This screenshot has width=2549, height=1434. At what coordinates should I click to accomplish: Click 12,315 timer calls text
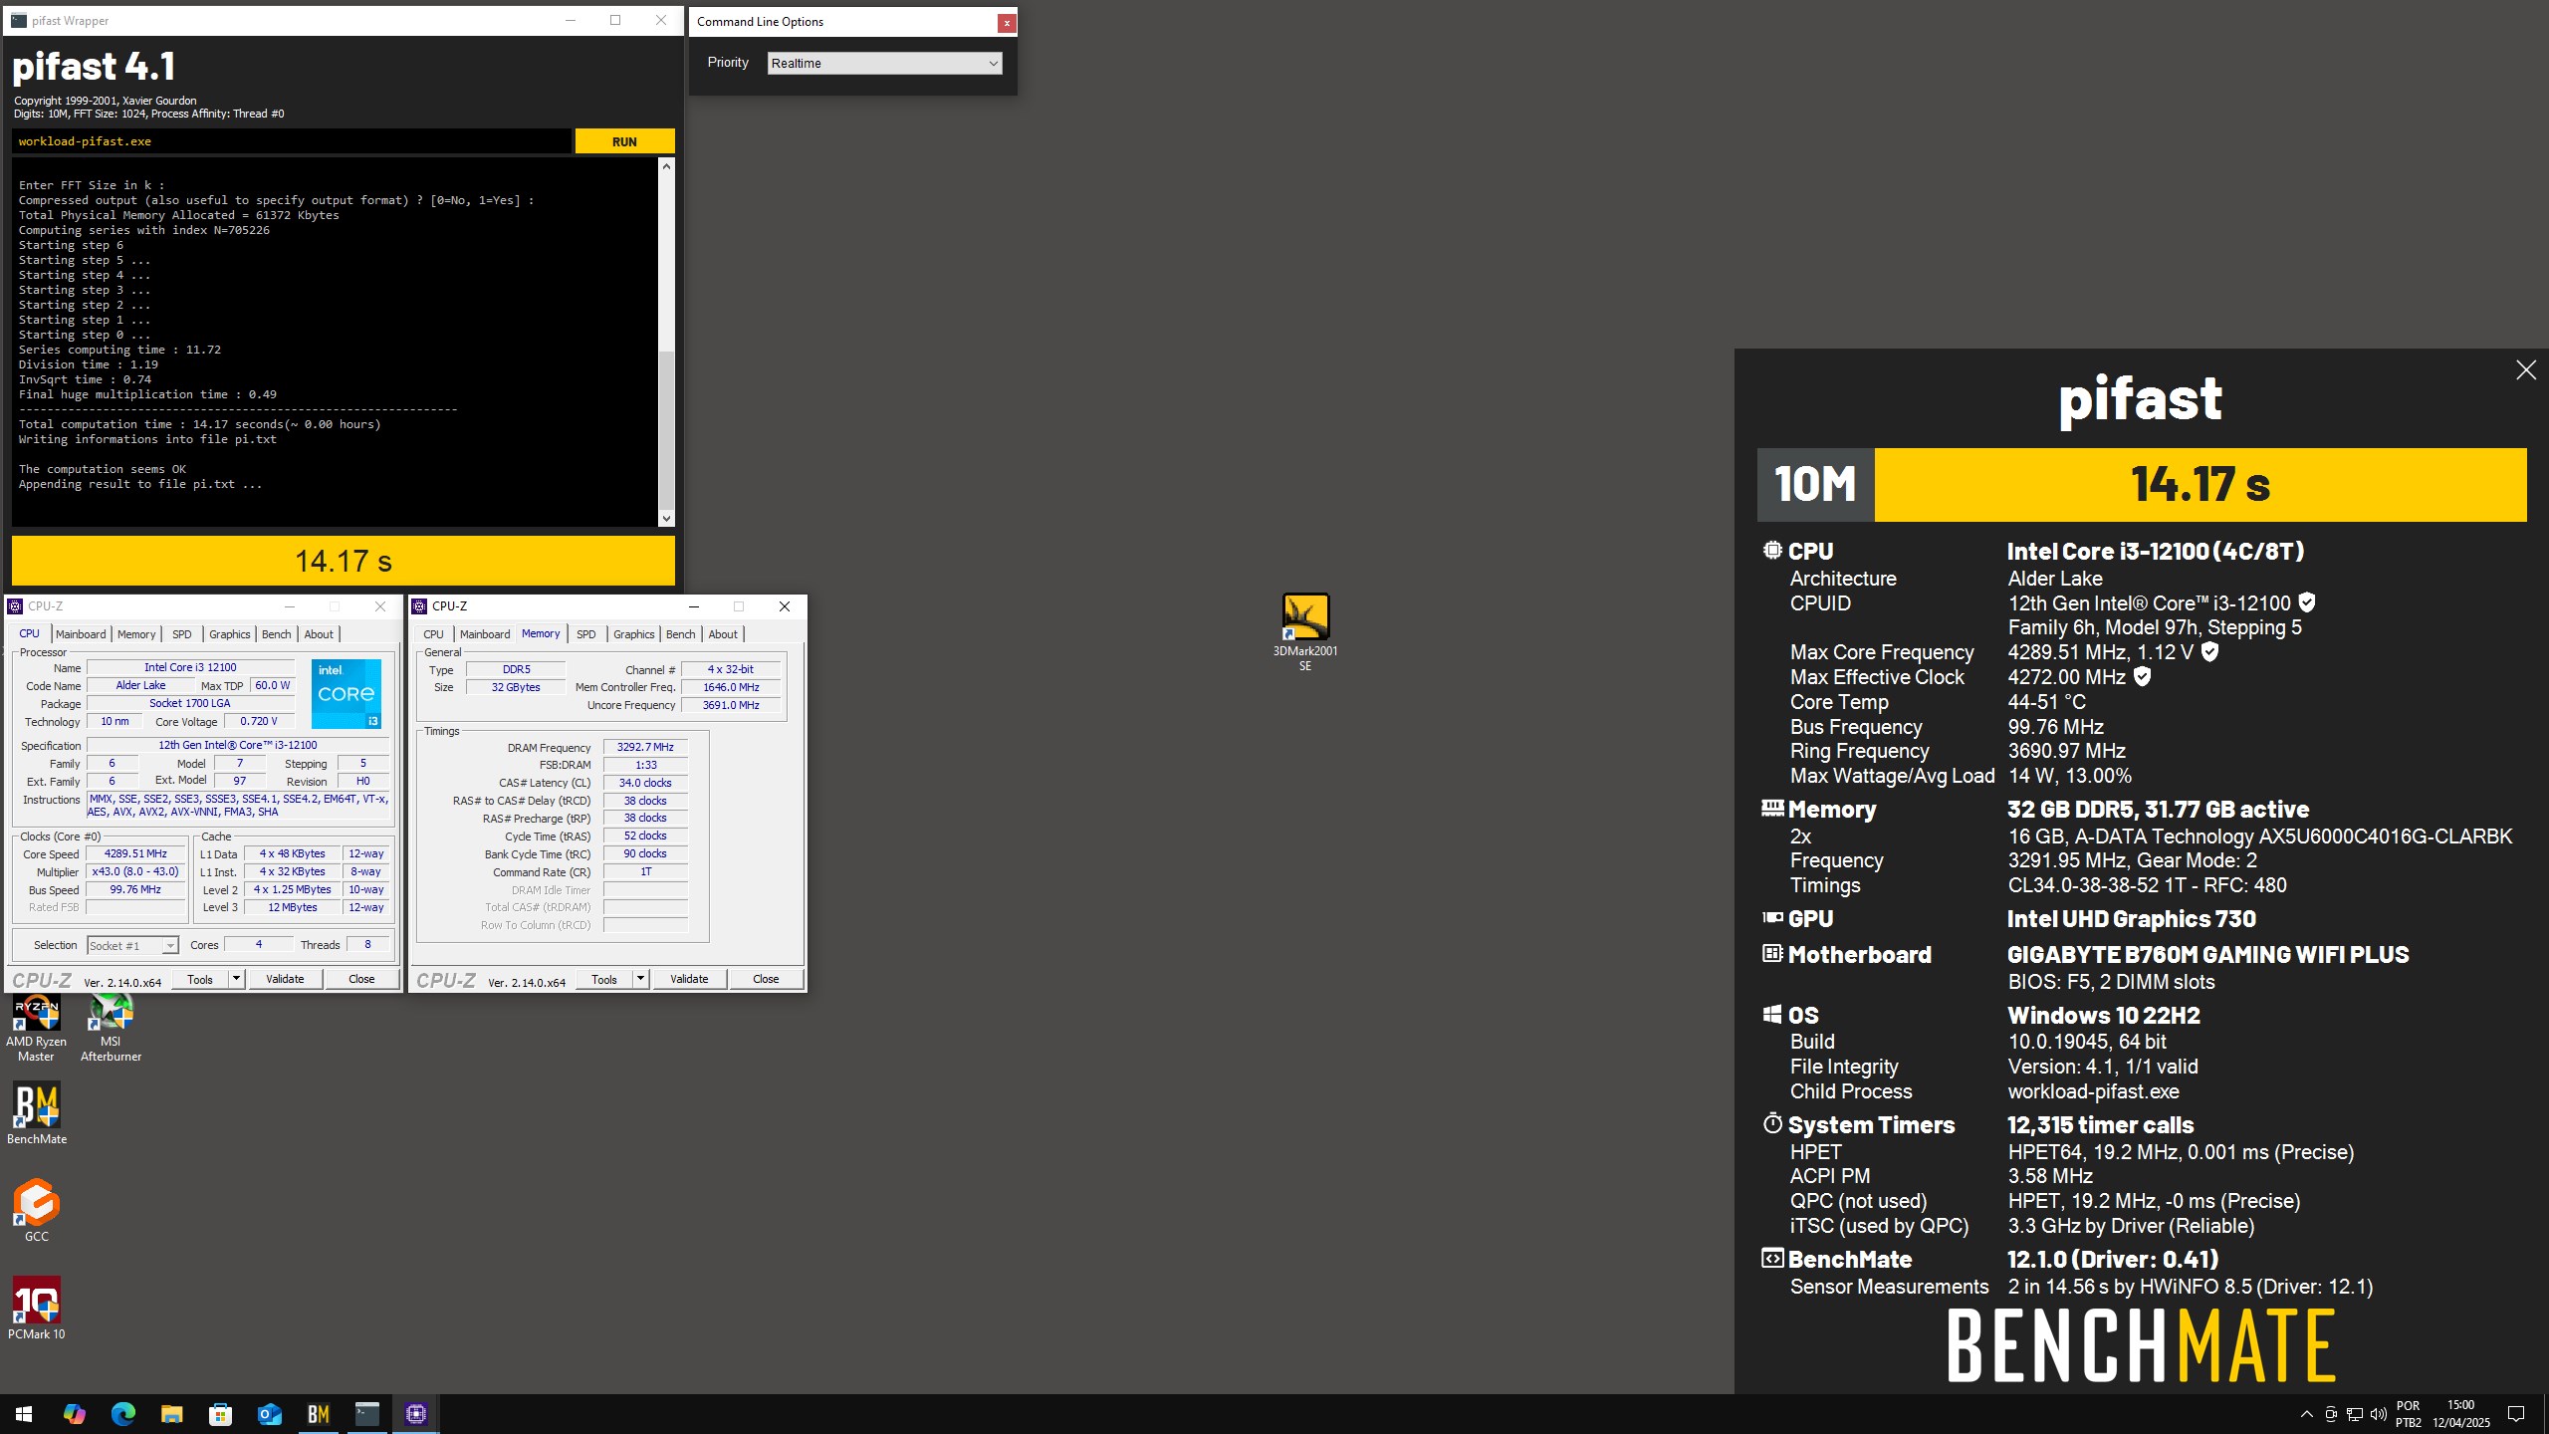tap(2101, 1125)
